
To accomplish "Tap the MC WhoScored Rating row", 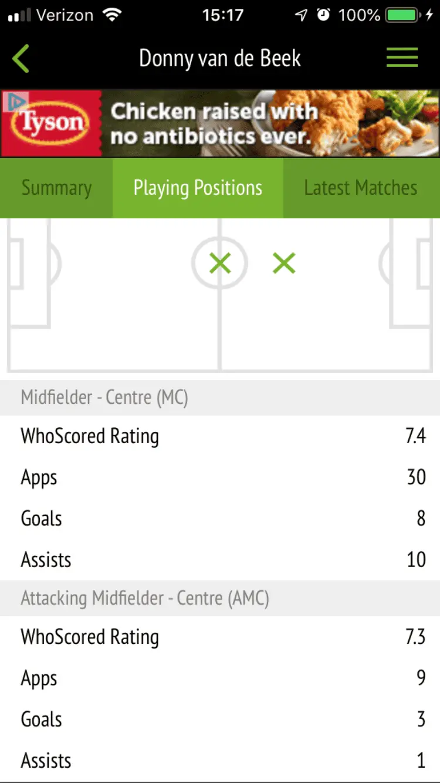I will click(220, 436).
